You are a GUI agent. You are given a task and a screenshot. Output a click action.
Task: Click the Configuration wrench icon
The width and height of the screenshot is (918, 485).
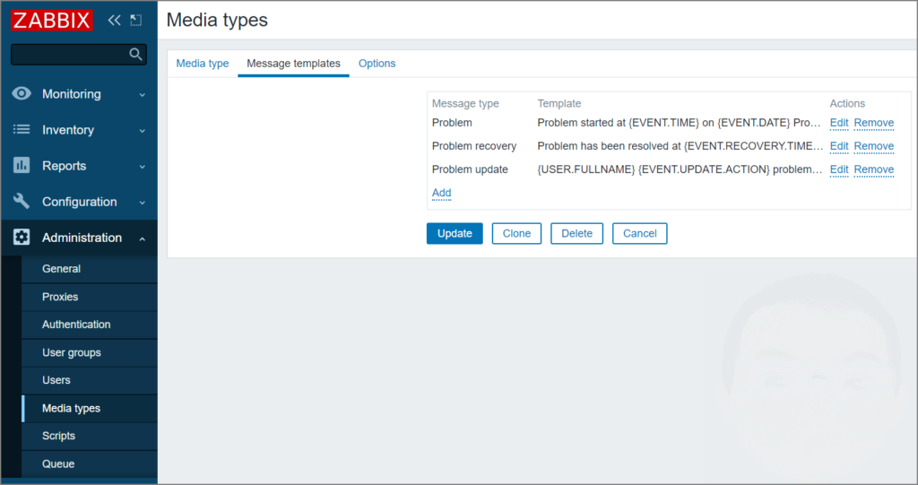[22, 202]
